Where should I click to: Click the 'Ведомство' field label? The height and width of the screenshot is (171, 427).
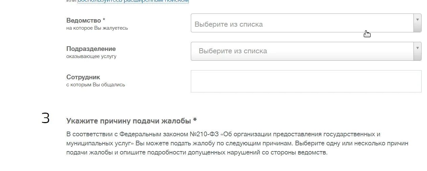coord(84,21)
